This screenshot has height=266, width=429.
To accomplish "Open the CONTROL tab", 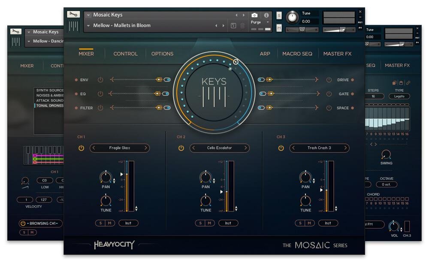I will 125,54.
